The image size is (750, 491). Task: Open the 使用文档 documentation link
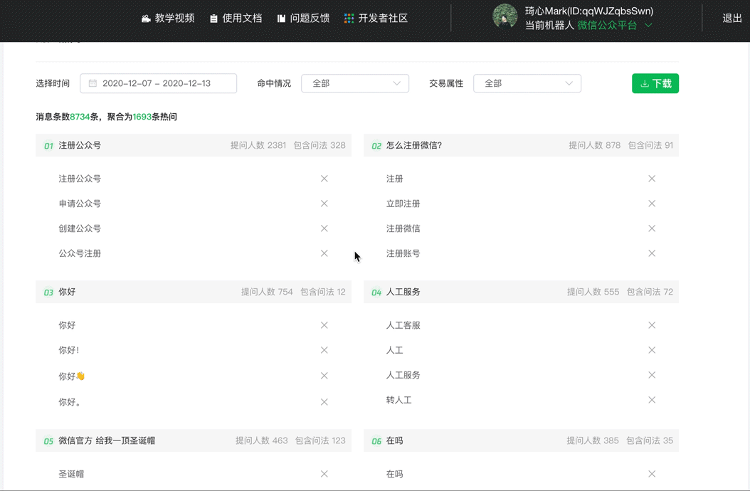point(236,19)
